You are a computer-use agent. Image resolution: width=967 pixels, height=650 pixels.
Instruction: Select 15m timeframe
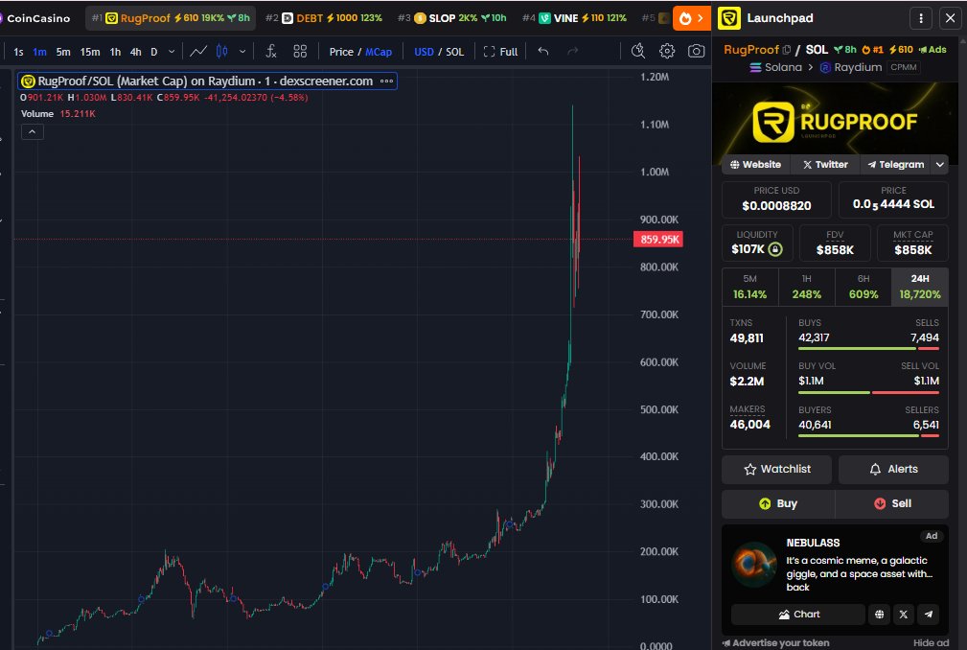tap(90, 52)
